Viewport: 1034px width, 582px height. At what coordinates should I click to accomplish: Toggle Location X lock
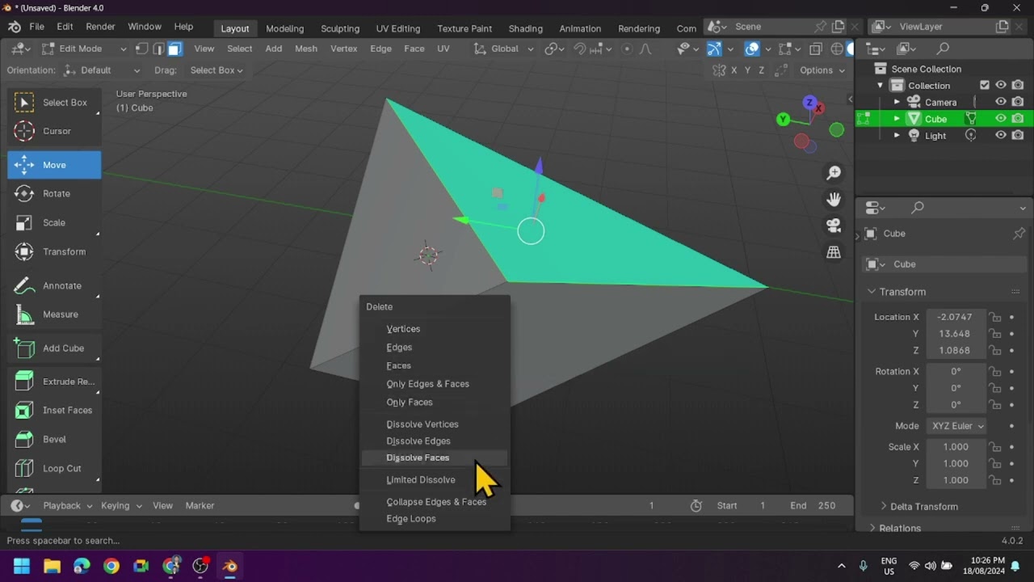[995, 318]
